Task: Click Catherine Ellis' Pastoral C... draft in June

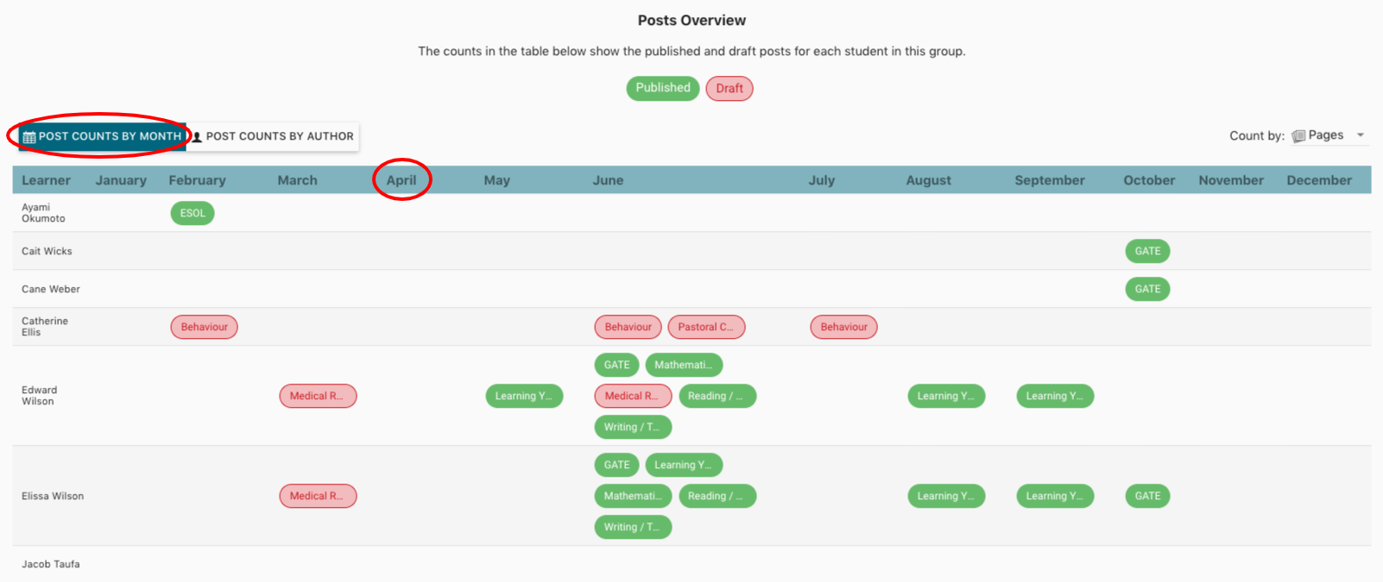Action: (705, 327)
